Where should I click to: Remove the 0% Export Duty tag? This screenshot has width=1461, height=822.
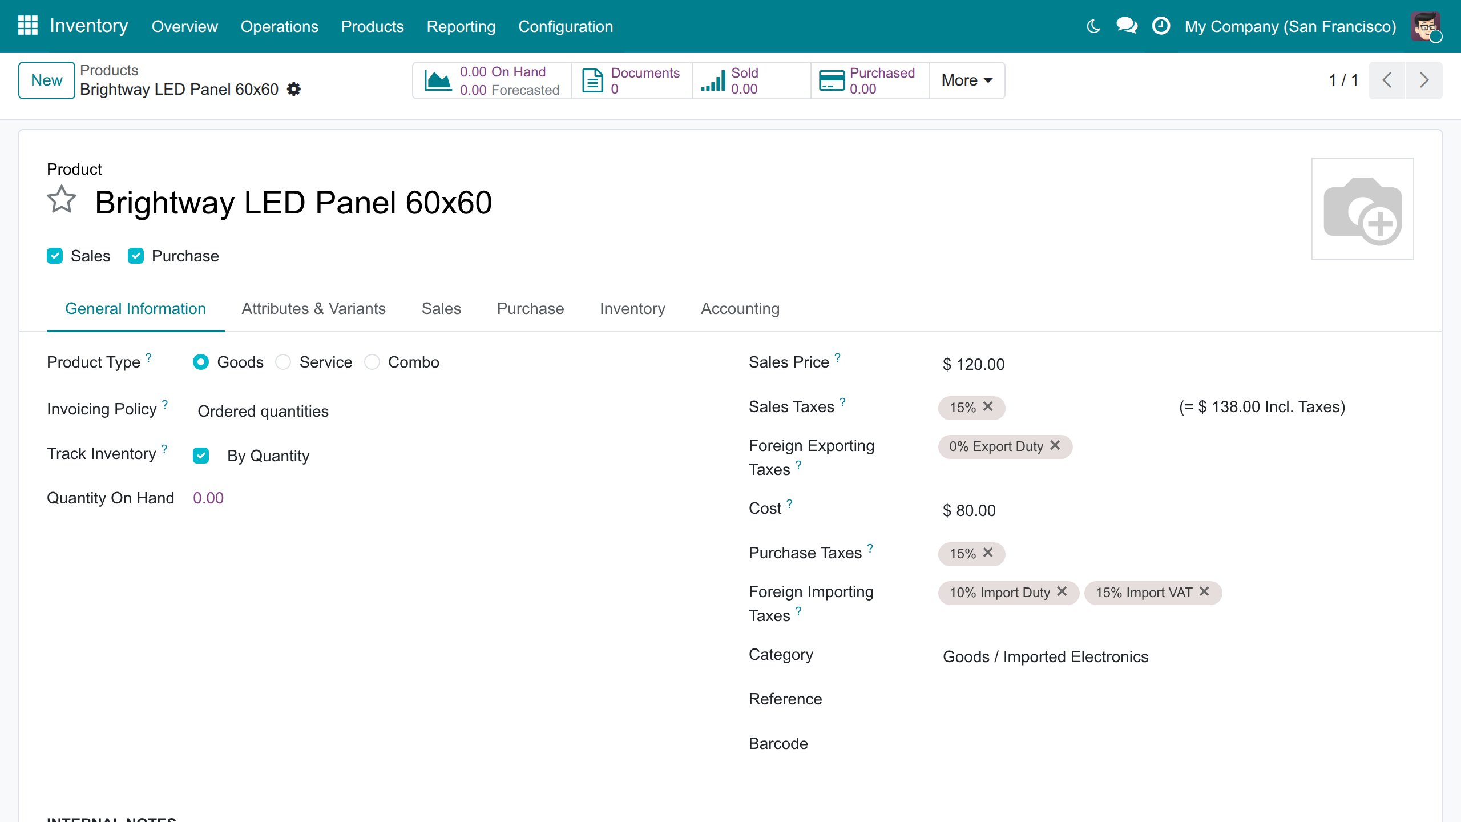(x=1055, y=445)
